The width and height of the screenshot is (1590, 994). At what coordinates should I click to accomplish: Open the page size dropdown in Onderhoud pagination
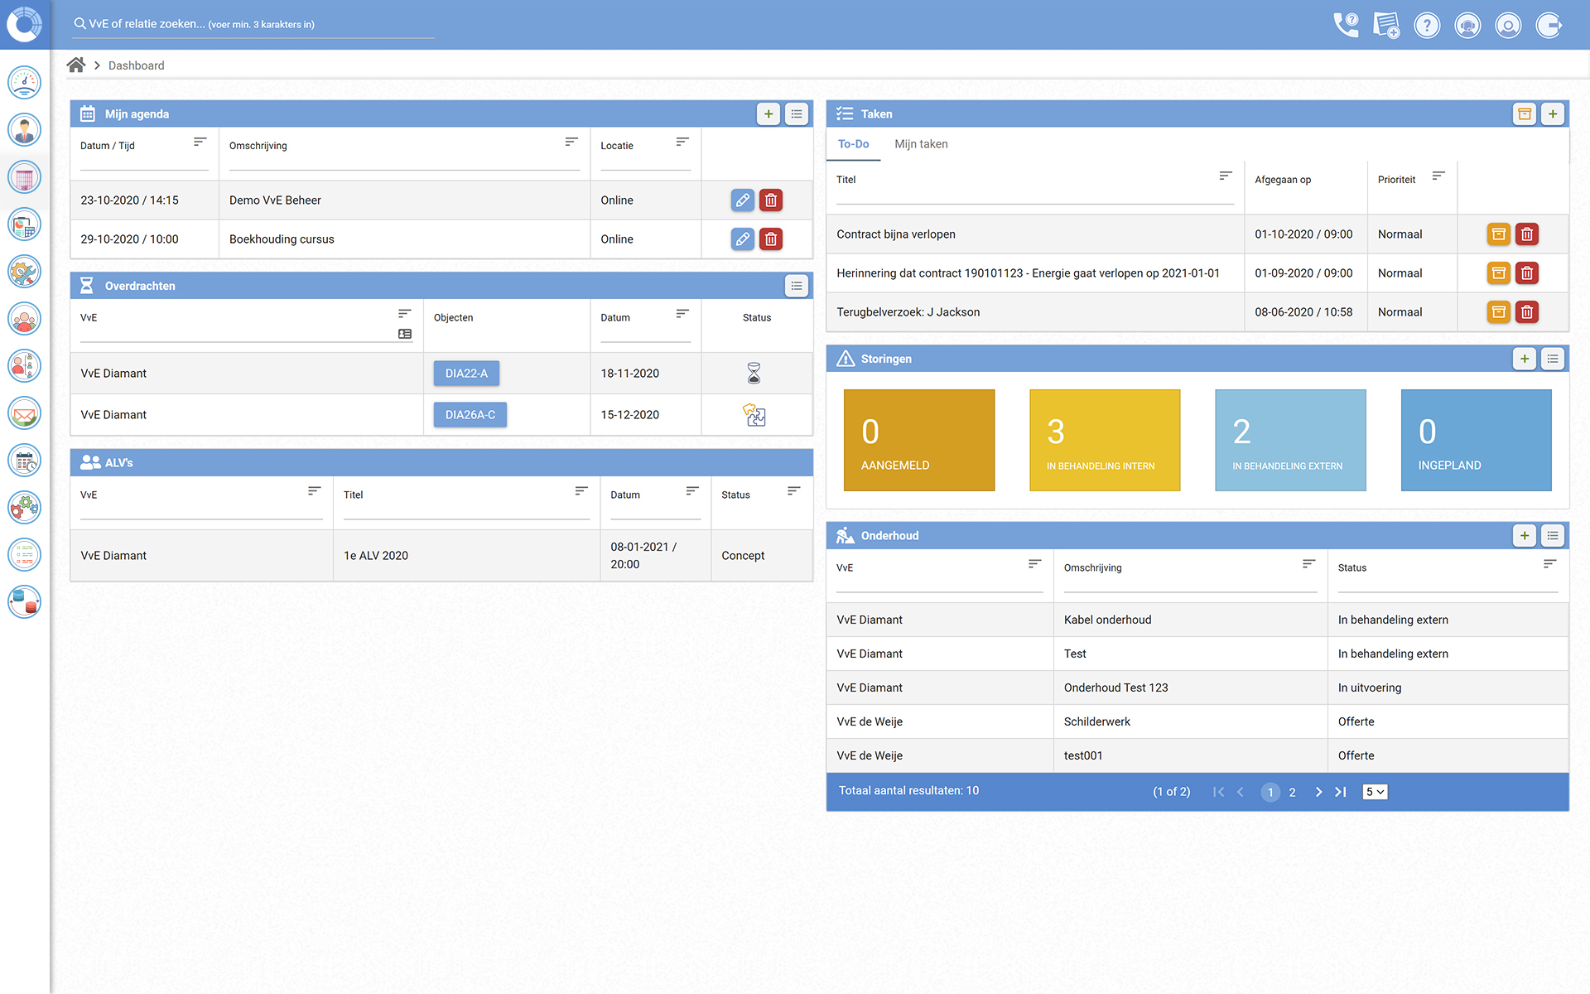point(1374,792)
